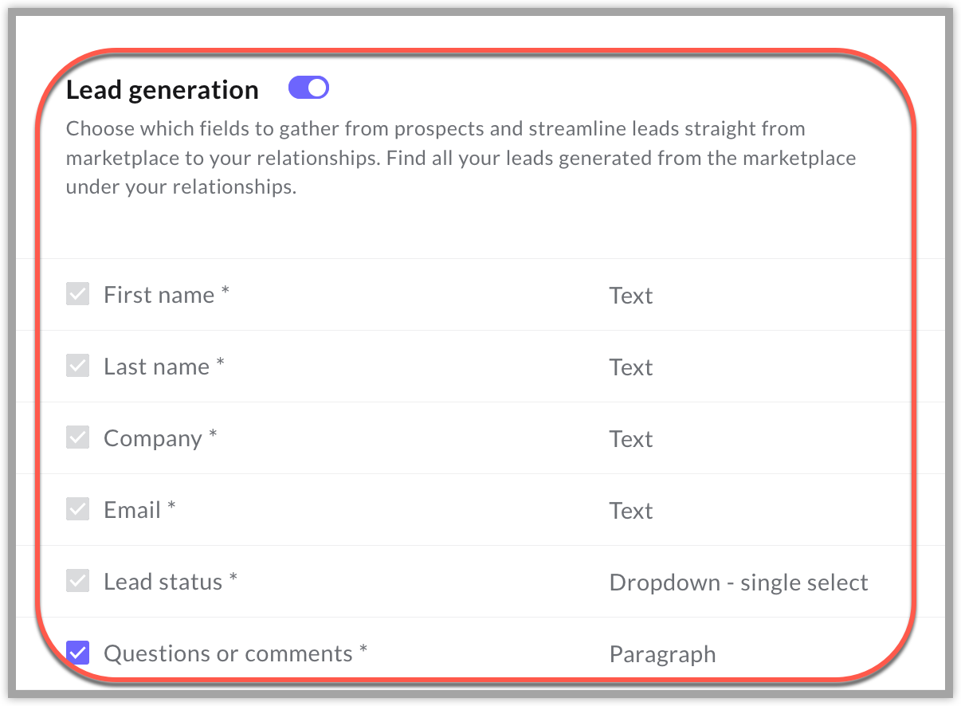The width and height of the screenshot is (961, 706).
Task: Click the Text type for Company
Action: pyautogui.click(x=630, y=439)
